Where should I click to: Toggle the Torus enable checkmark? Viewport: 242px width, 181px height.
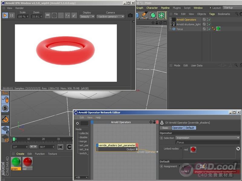coord(209,29)
